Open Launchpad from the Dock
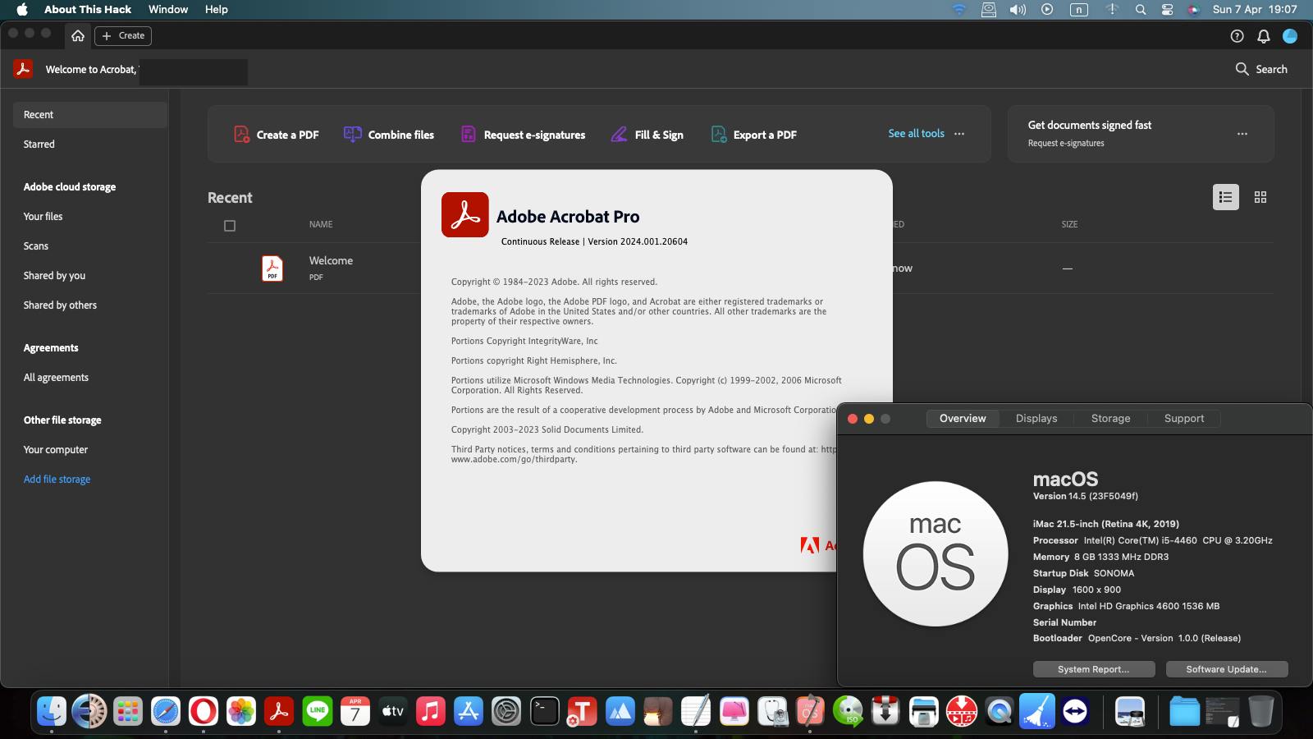1313x739 pixels. [x=127, y=711]
